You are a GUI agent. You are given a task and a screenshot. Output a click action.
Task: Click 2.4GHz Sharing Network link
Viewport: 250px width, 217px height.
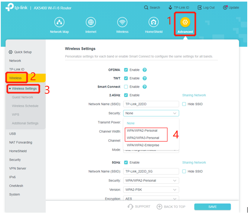(194, 95)
